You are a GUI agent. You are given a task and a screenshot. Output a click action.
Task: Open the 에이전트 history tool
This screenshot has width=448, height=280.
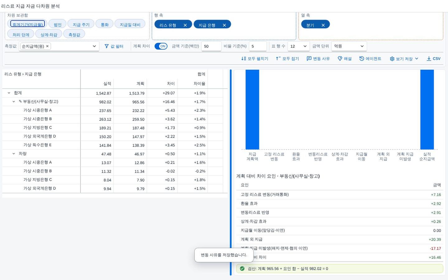pyautogui.click(x=370, y=59)
